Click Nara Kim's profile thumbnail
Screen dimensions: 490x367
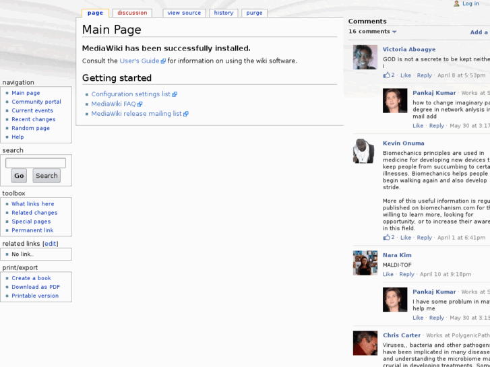tap(365, 263)
